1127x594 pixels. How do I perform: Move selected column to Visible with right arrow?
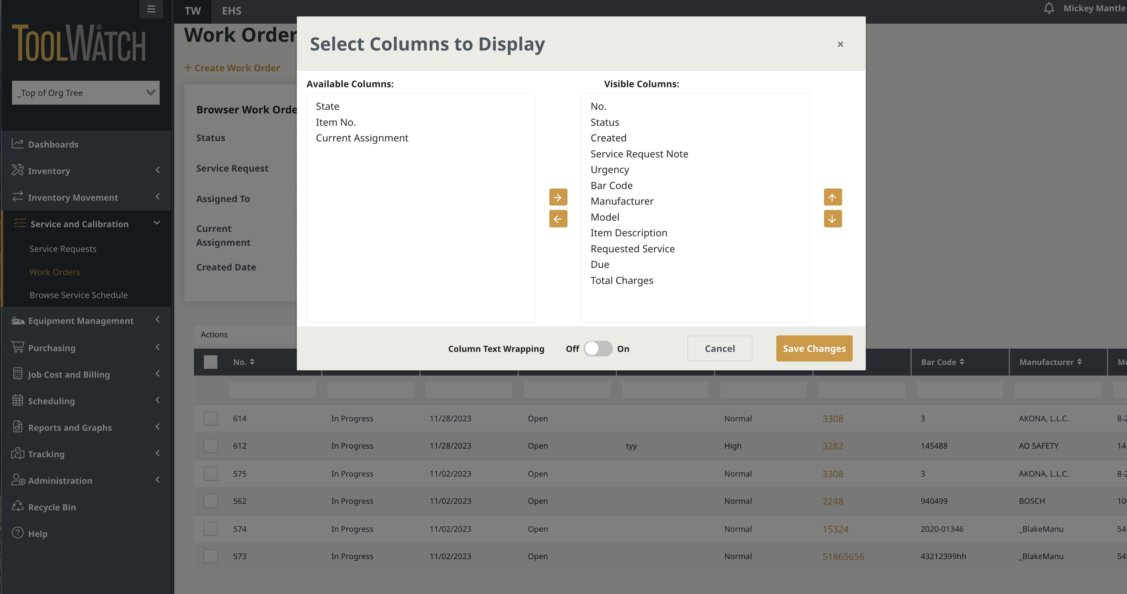(x=558, y=197)
